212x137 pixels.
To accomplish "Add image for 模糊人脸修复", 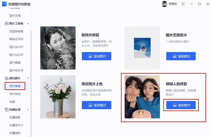I will [x=181, y=105].
